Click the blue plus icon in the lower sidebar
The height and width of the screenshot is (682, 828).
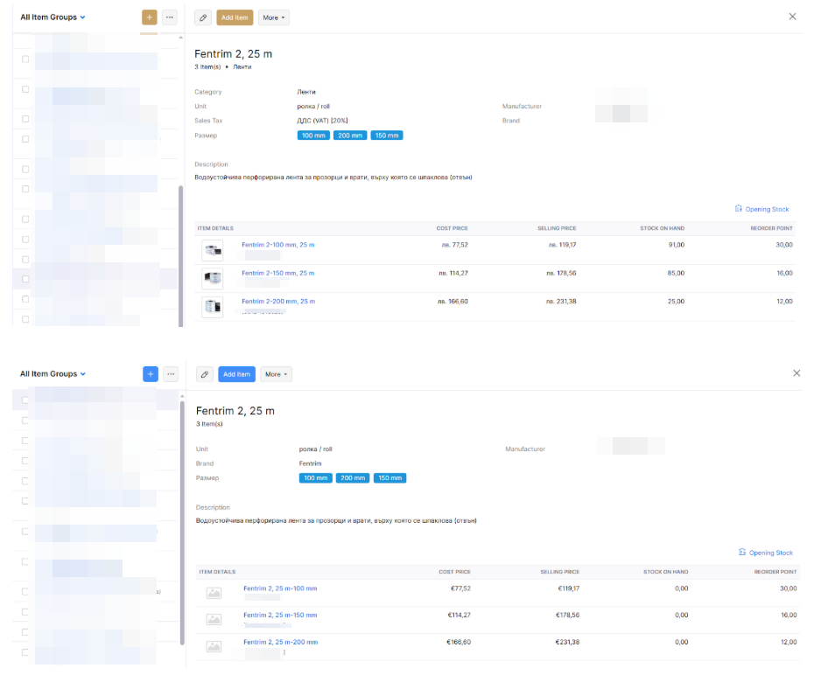point(150,373)
